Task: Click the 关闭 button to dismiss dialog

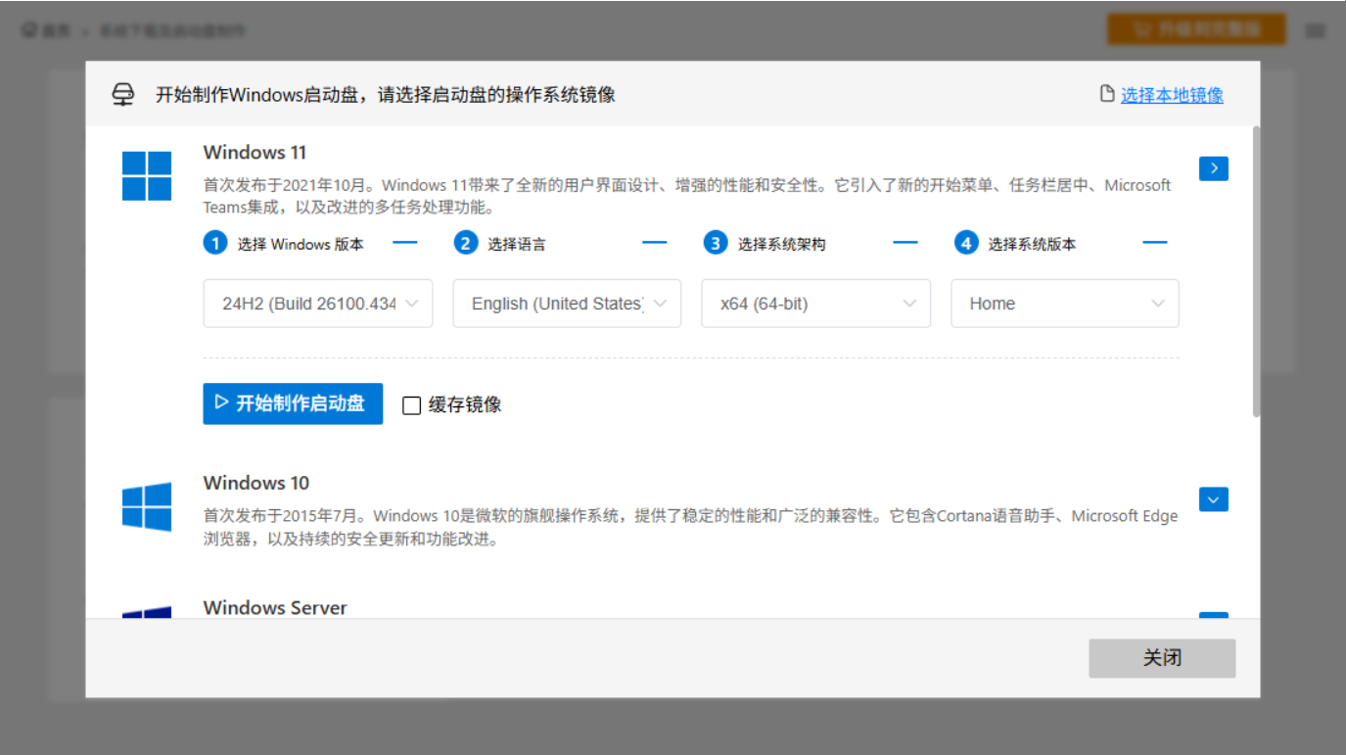Action: (x=1162, y=658)
